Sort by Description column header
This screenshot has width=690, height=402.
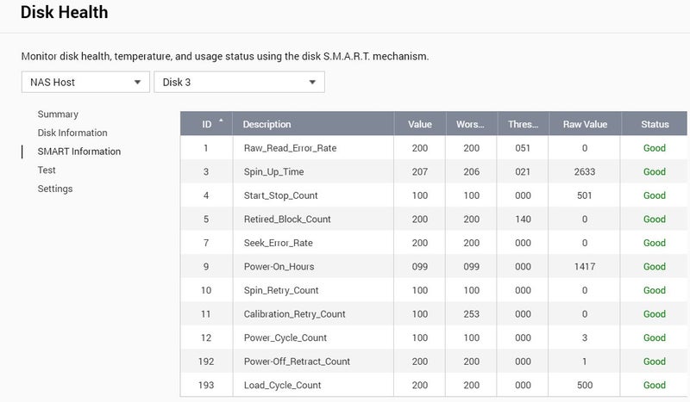(267, 124)
